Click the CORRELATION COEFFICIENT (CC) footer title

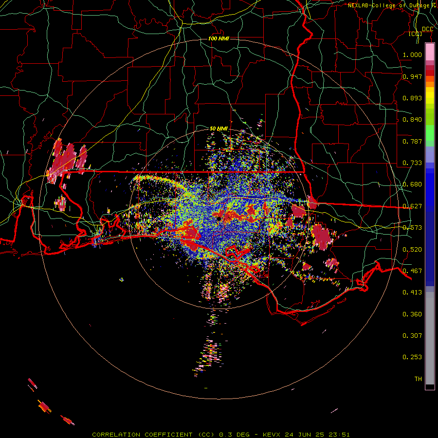coord(153,435)
